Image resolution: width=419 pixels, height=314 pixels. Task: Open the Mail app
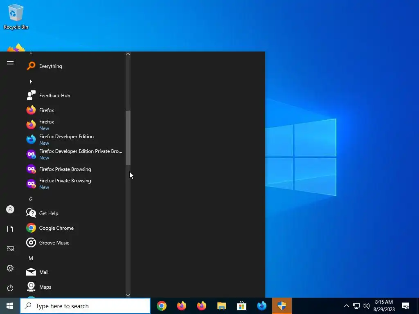pyautogui.click(x=75, y=272)
